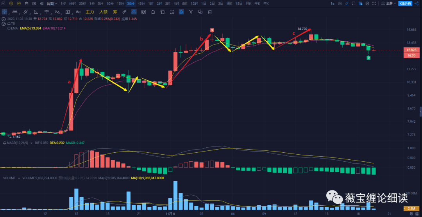The height and width of the screenshot is (217, 422).
Task: Switch to the 年K timeframe
Action: [266, 4]
